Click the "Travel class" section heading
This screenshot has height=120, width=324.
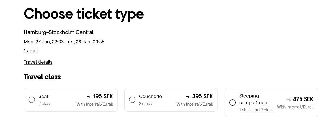[x=42, y=77]
